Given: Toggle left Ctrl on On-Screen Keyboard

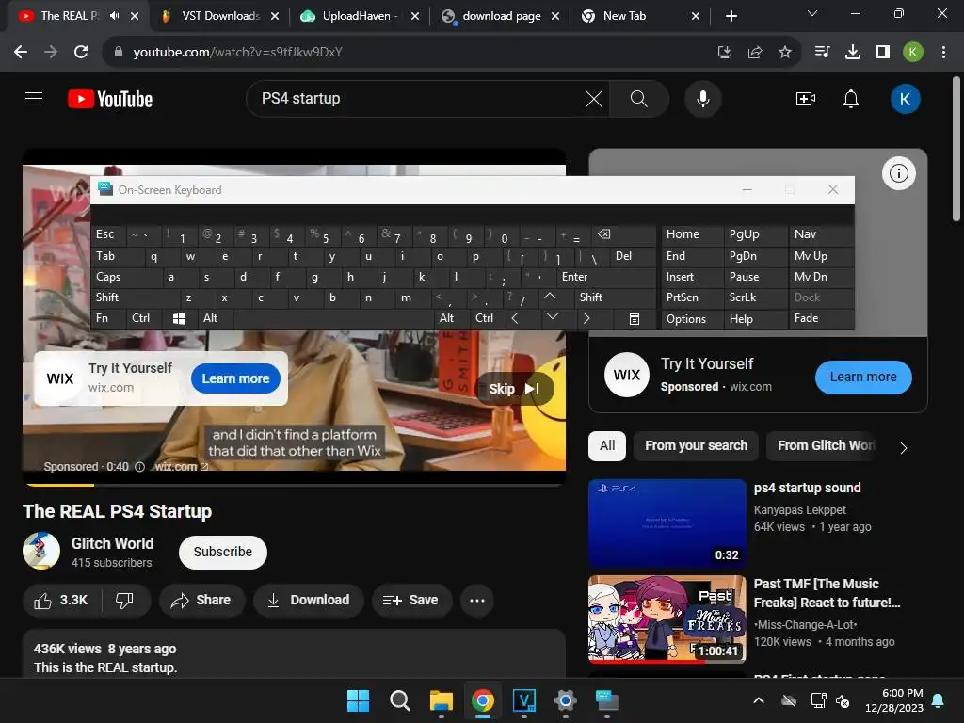Looking at the screenshot, I should (144, 318).
